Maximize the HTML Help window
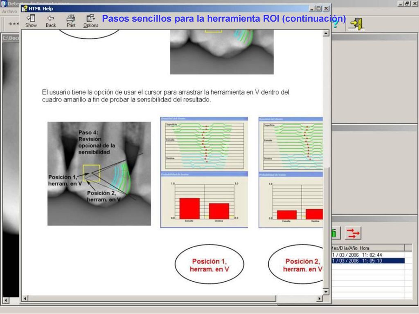The height and width of the screenshot is (314, 419). click(318, 9)
